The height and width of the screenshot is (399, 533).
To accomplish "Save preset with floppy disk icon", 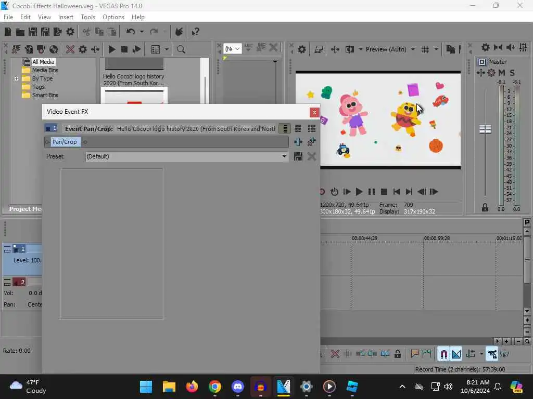I will [298, 156].
